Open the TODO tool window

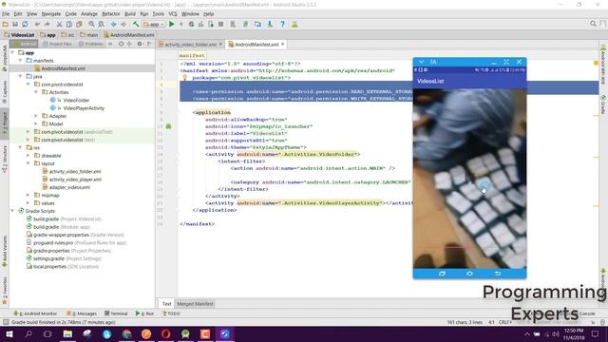click(171, 313)
